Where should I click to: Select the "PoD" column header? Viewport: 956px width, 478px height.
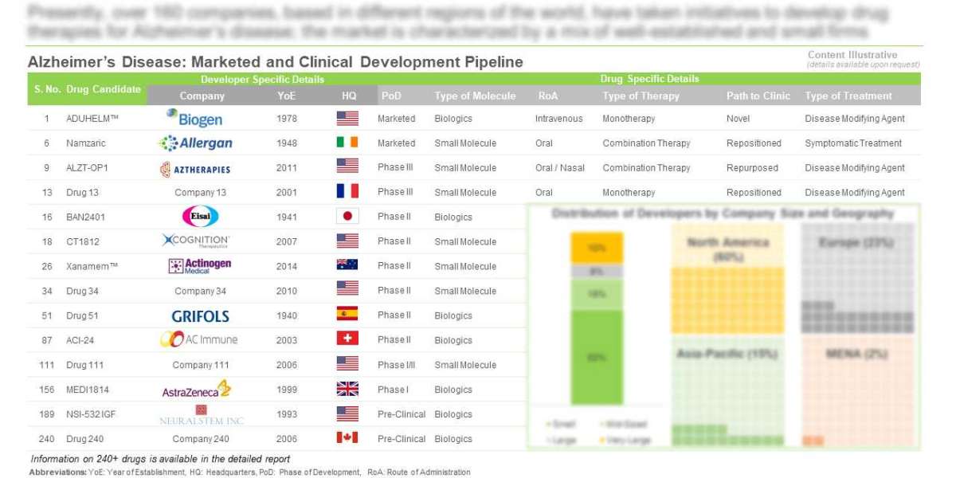pos(391,96)
